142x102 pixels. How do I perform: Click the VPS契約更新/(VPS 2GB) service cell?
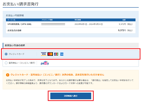tap(19, 24)
